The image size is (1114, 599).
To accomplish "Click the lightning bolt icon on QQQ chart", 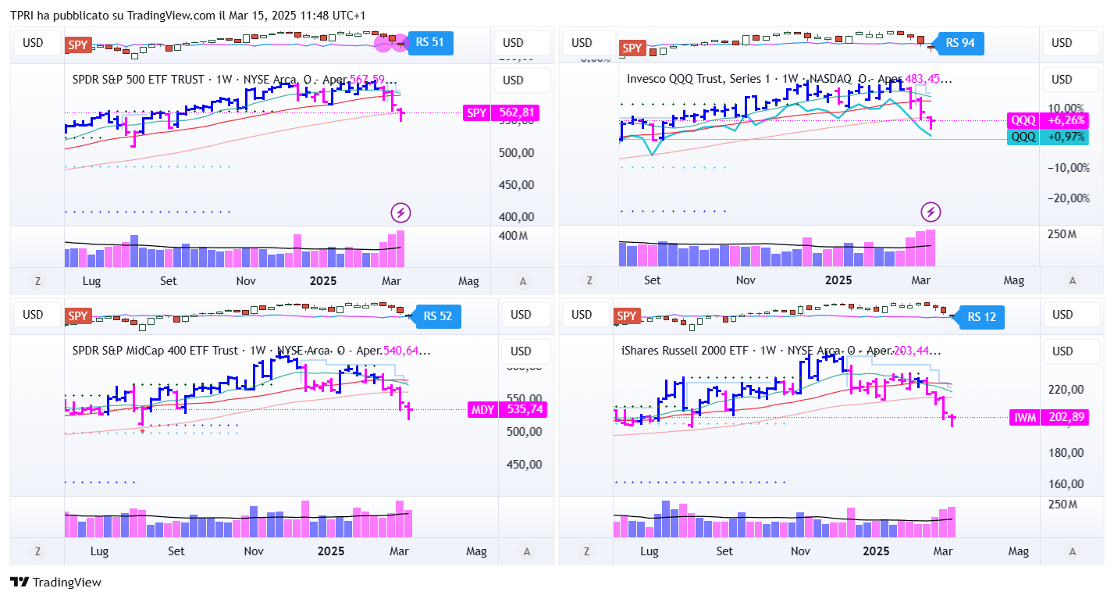I will [931, 212].
